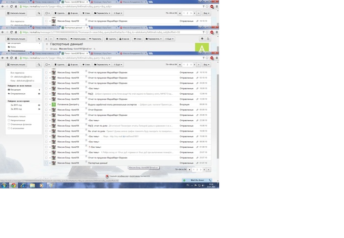This screenshot has width=344, height=238.
Task: Click the return arrow in the Паспортные данные message window
Action: [x=39, y=39]
